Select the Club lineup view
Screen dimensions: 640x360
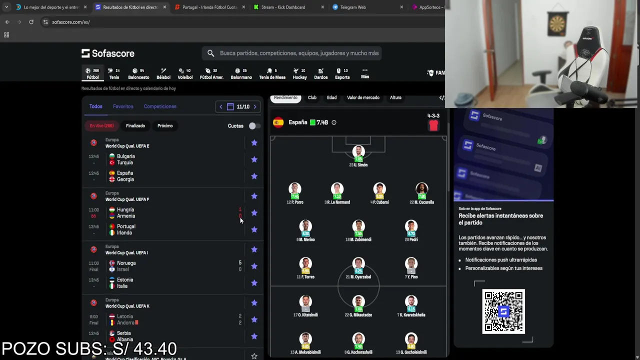312,98
